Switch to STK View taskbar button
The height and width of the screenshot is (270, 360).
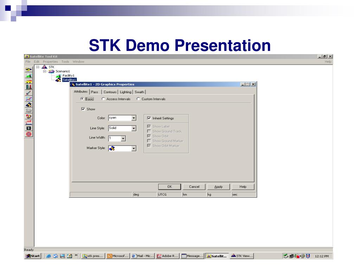[242, 256]
